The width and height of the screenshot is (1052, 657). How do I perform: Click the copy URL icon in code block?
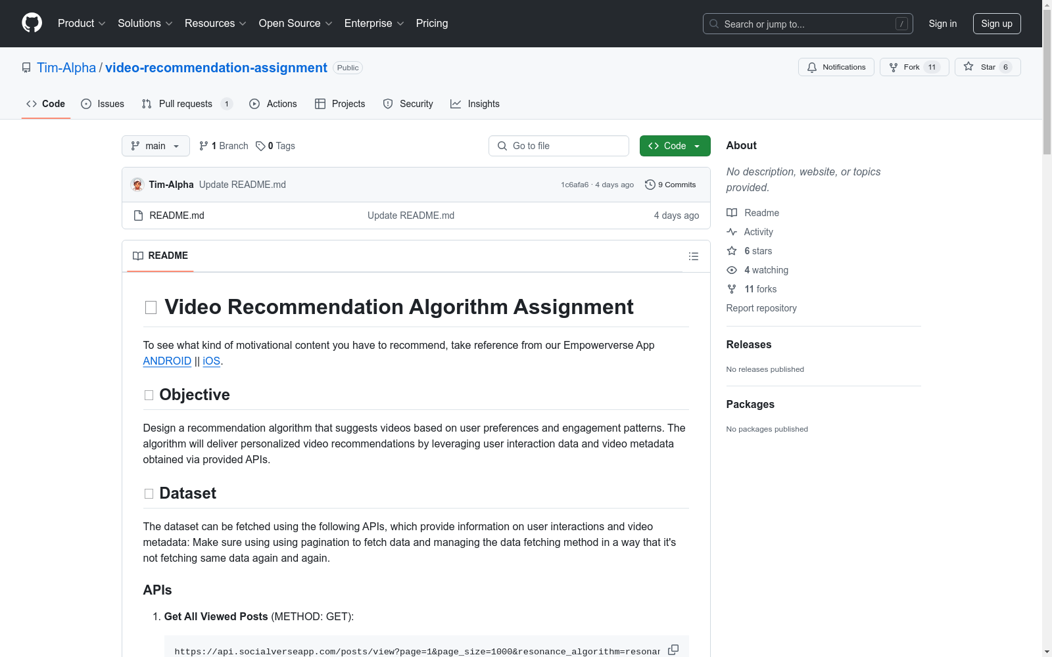pos(673,650)
